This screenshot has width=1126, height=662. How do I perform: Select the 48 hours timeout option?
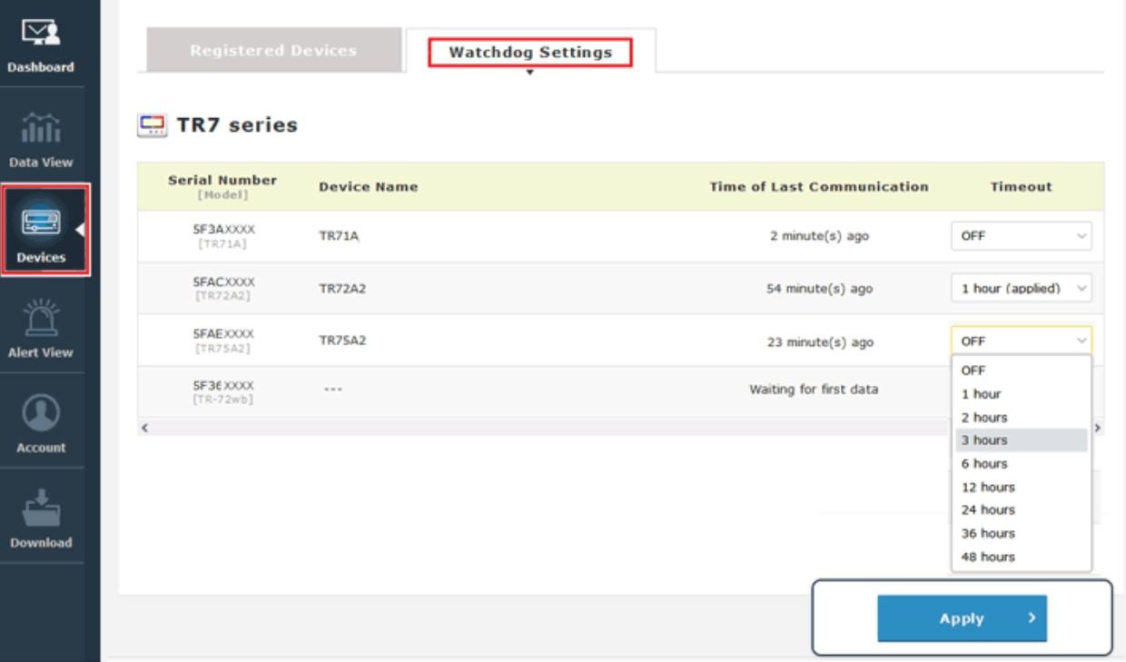(x=1021, y=557)
